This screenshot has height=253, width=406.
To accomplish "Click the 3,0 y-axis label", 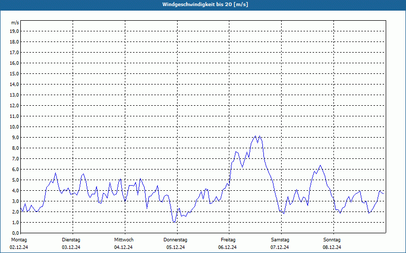I will (15, 201).
